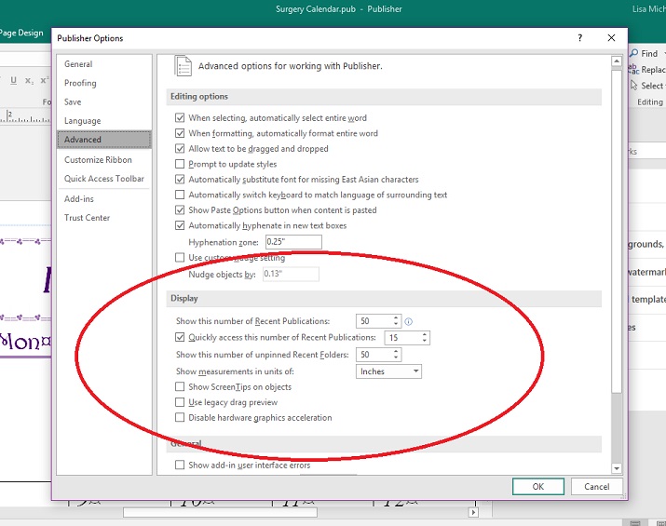This screenshot has height=526, width=666.
Task: Enable Show ScreenTips on objects
Action: [180, 386]
